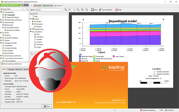Click the Z-Scale 2.0 status item
This screenshot has width=179, height=112.
170,110
